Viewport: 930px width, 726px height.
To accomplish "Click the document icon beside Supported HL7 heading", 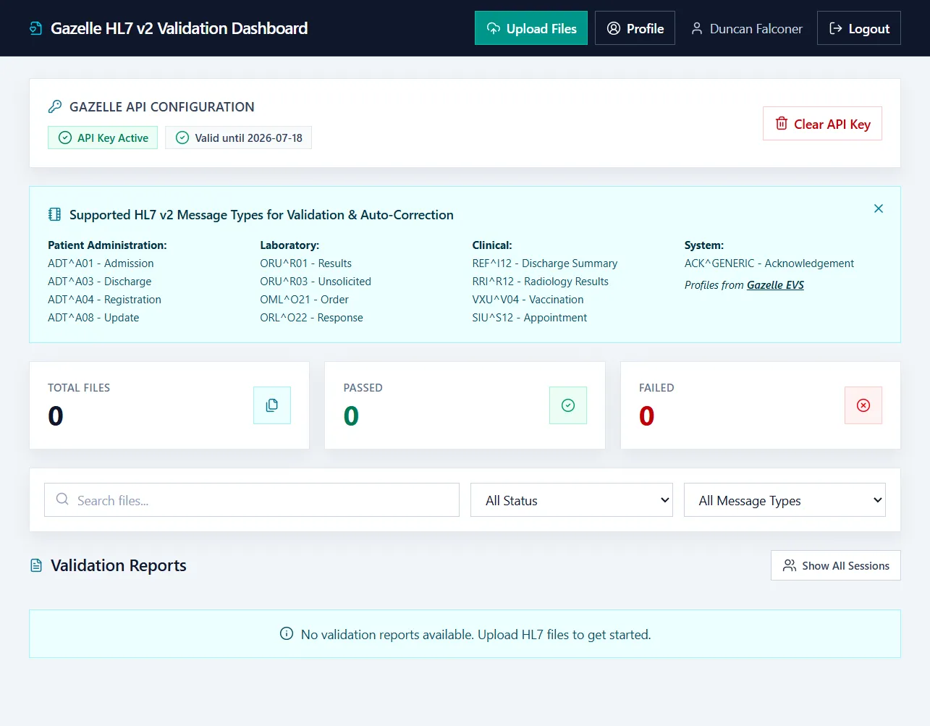I will point(54,214).
